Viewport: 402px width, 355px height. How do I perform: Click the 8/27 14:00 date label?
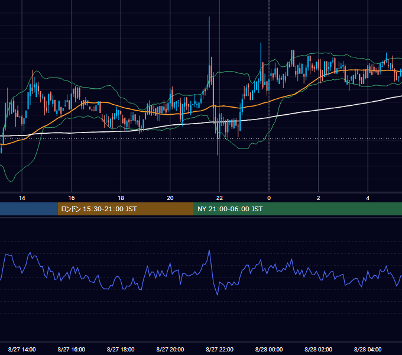[22, 349]
